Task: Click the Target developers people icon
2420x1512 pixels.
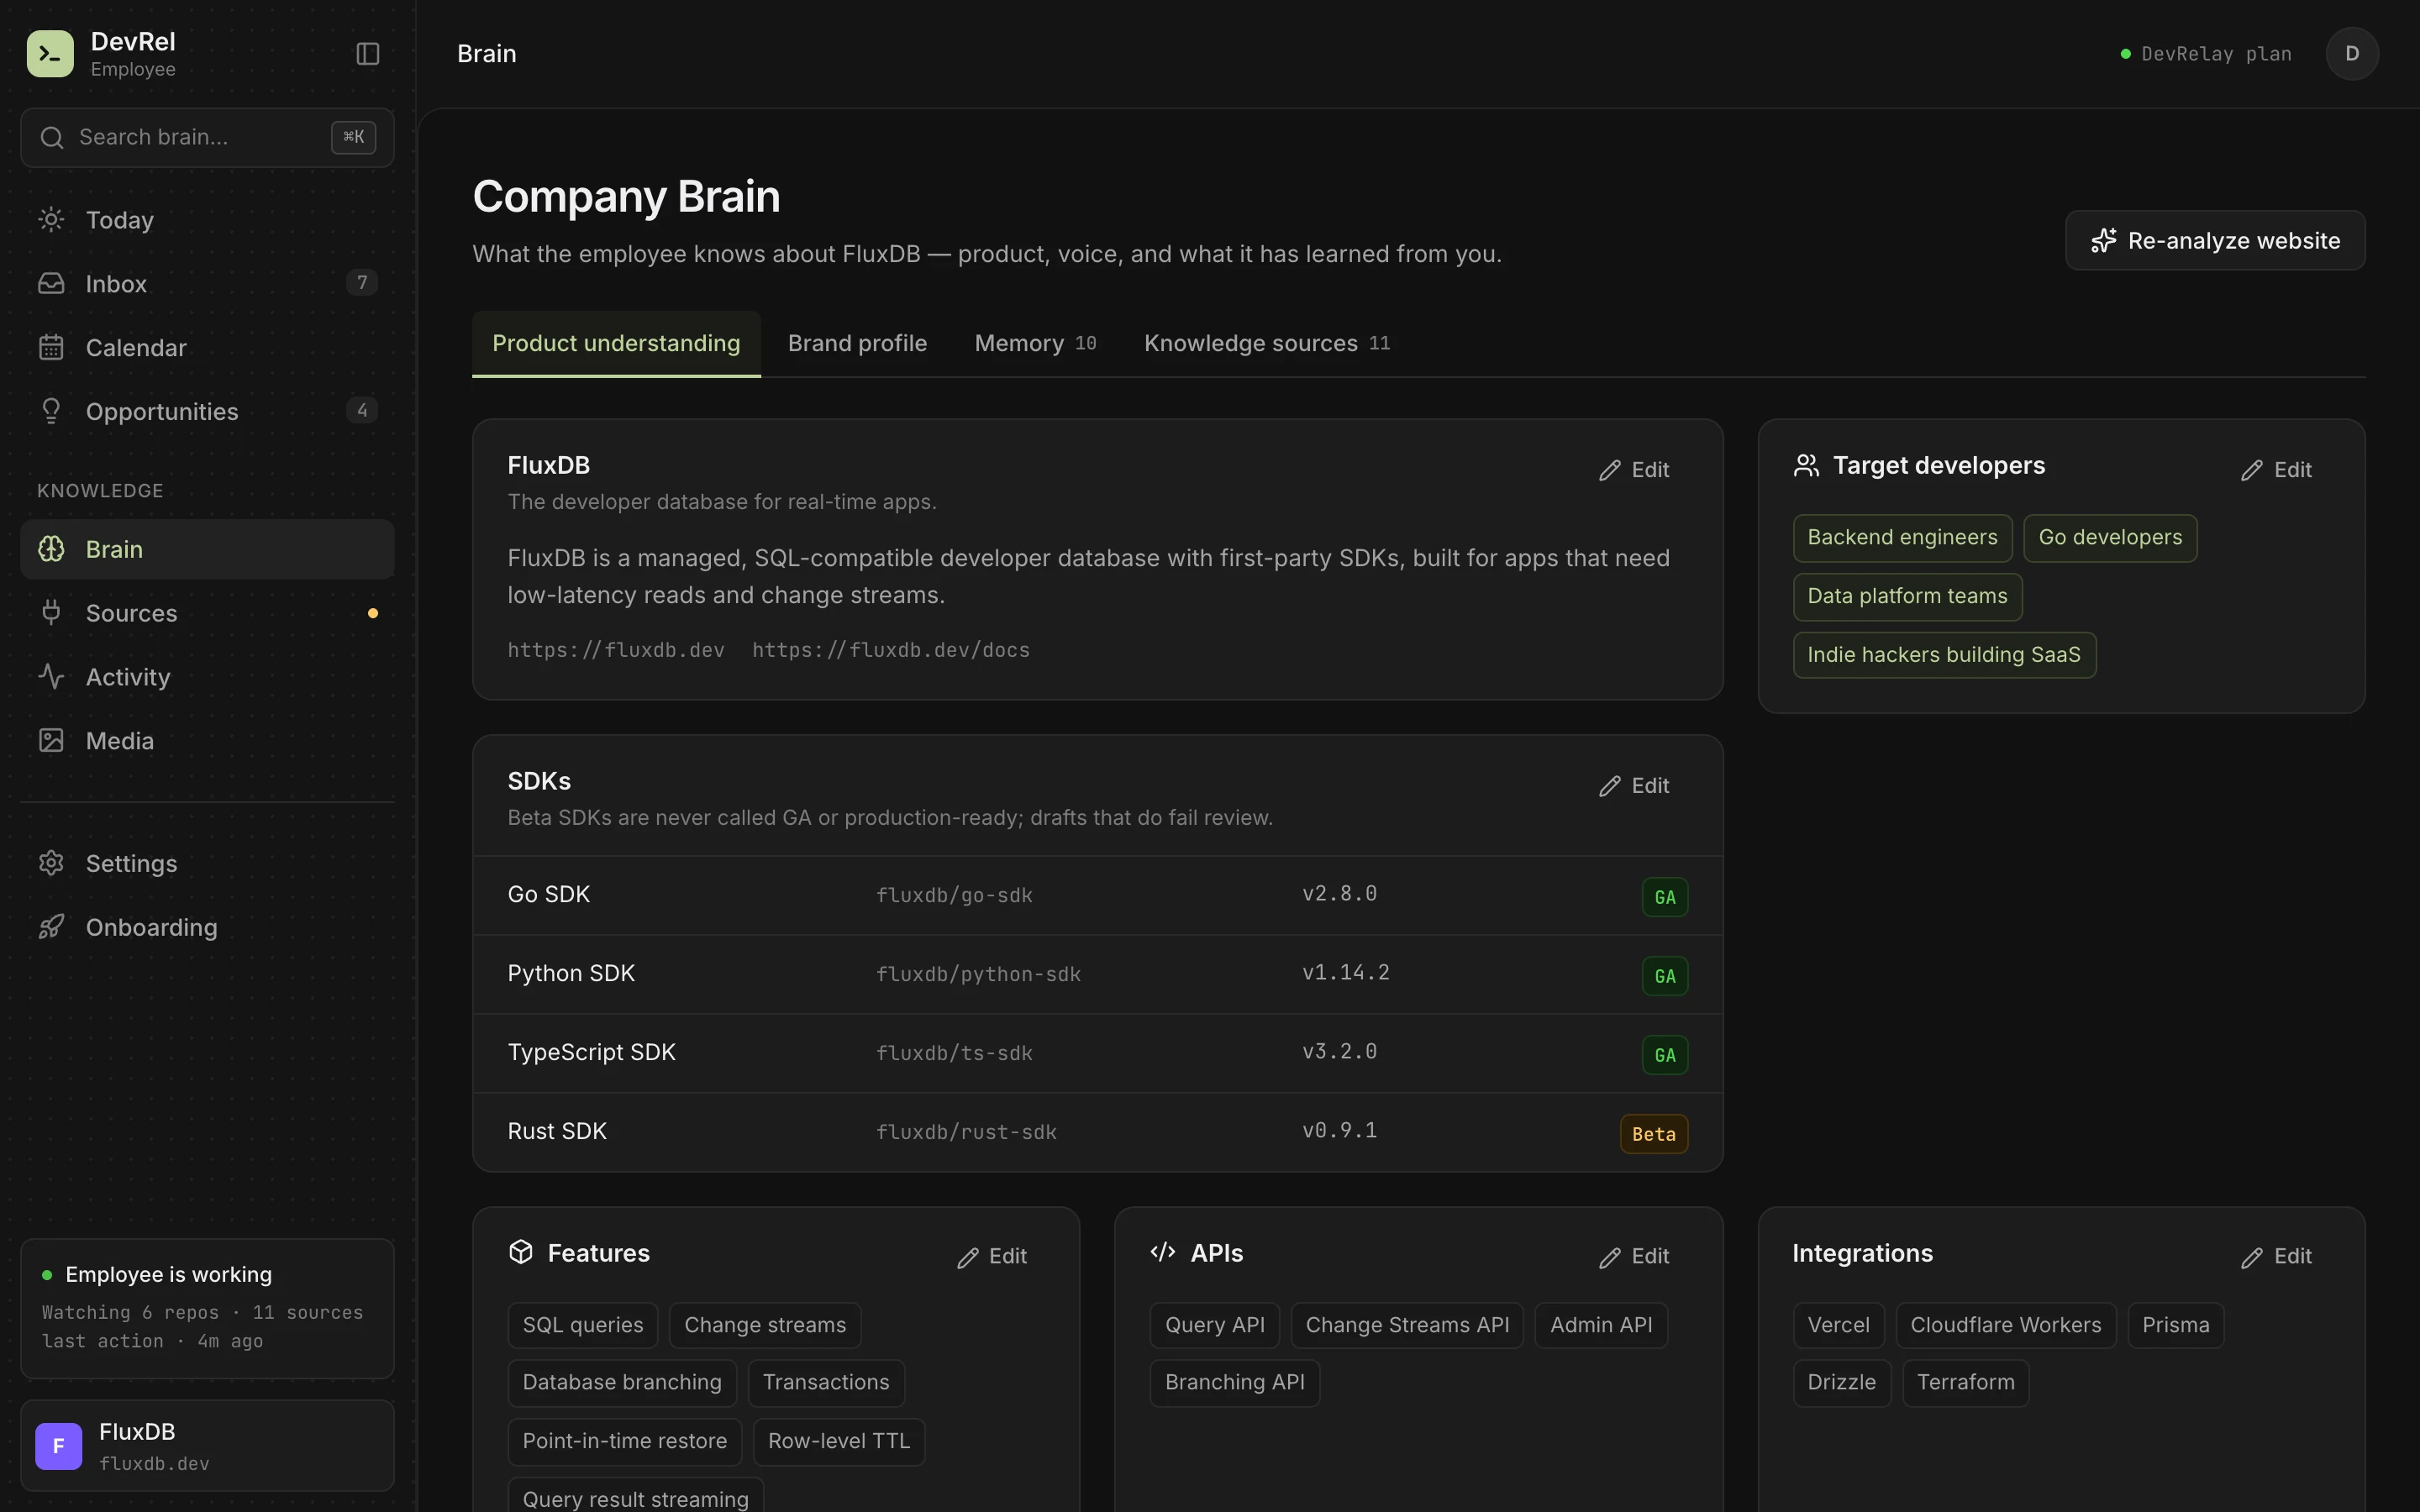Action: point(1806,465)
